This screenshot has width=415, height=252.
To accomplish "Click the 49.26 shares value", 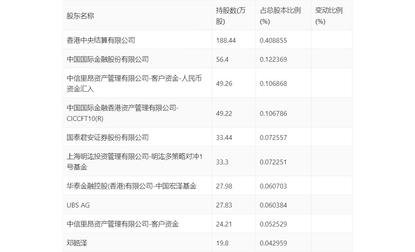I will pos(224,84).
